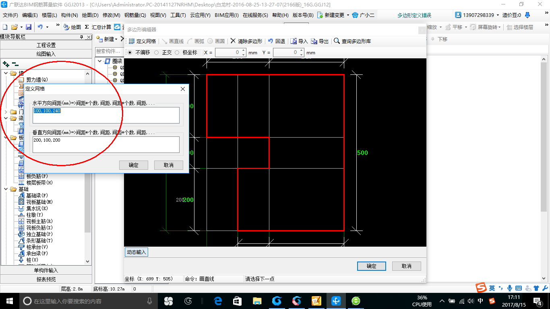Screen dimensions: 550x309
Task: Open the 屏幕旋转 dropdown
Action: pyautogui.click(x=500, y=27)
